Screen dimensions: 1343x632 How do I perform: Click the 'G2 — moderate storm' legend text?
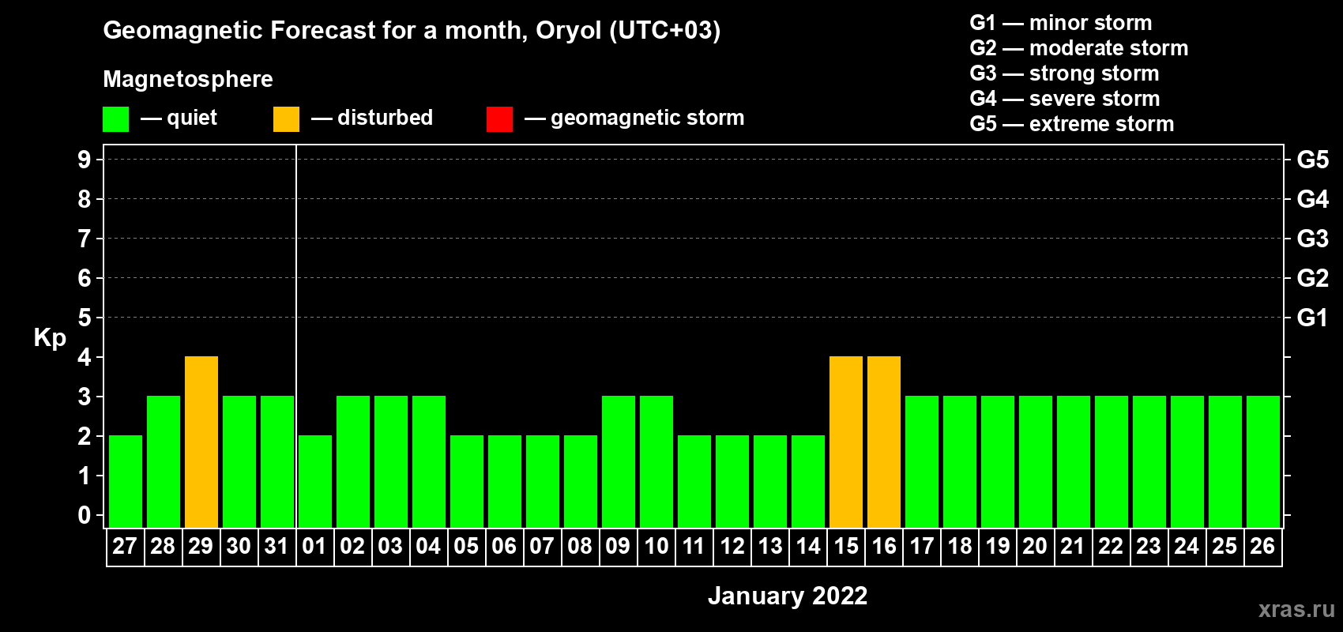(1079, 48)
